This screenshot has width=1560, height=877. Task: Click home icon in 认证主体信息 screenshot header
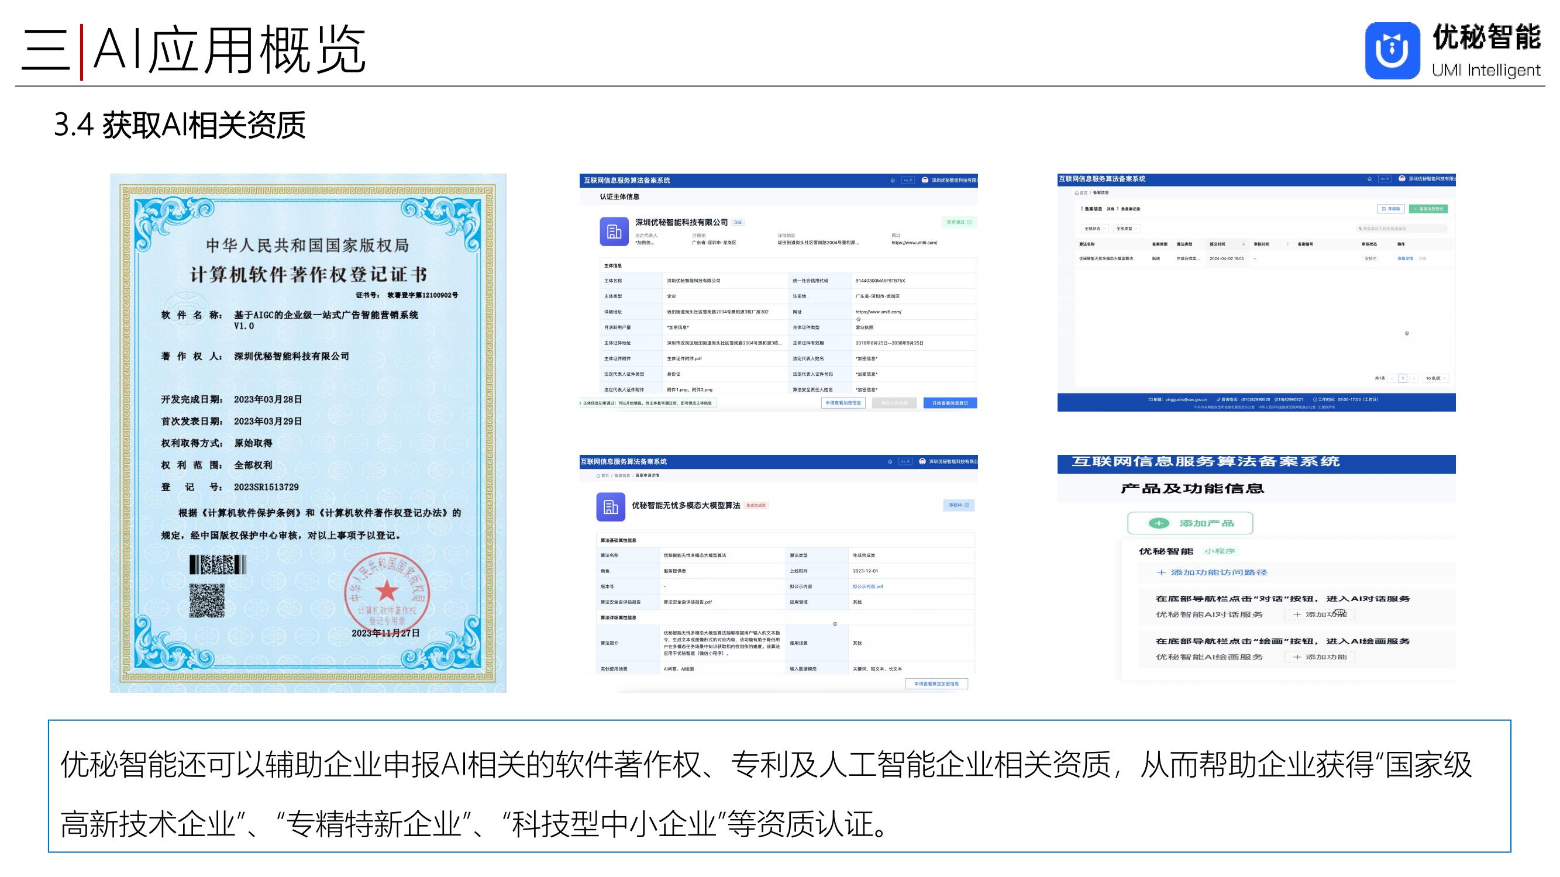(x=892, y=180)
